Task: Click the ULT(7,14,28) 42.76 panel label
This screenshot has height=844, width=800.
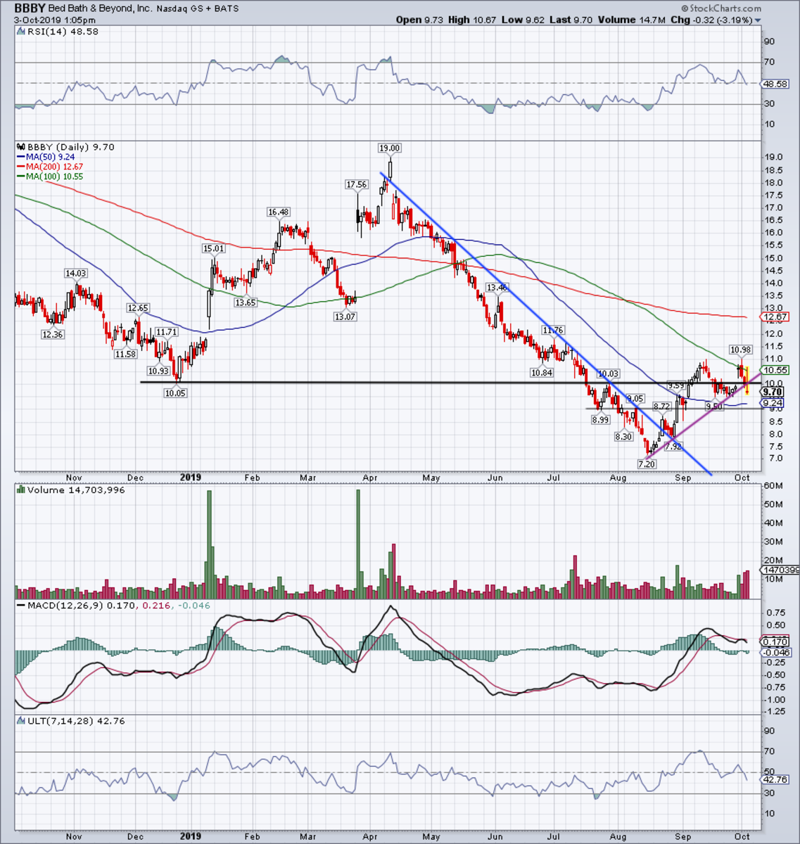Action: click(75, 721)
